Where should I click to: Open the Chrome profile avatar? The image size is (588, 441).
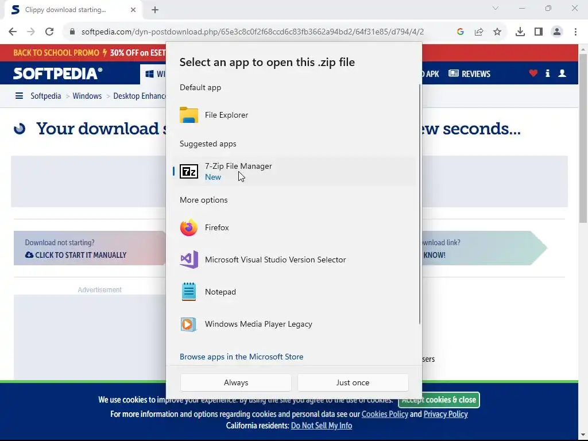pos(557,32)
